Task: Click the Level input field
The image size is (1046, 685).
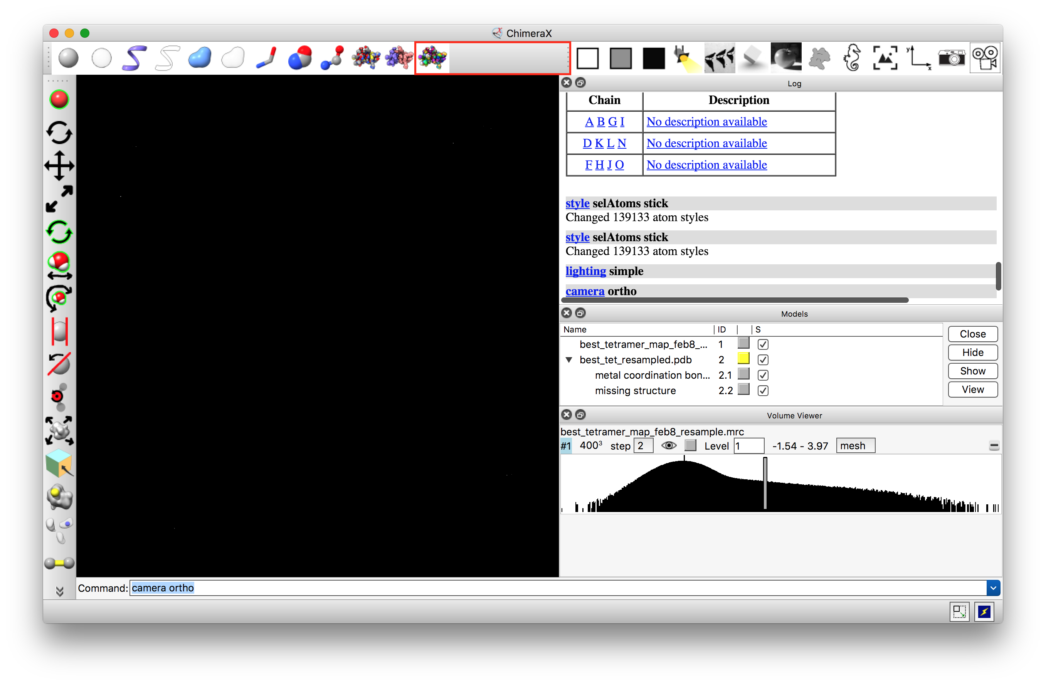Action: click(749, 445)
